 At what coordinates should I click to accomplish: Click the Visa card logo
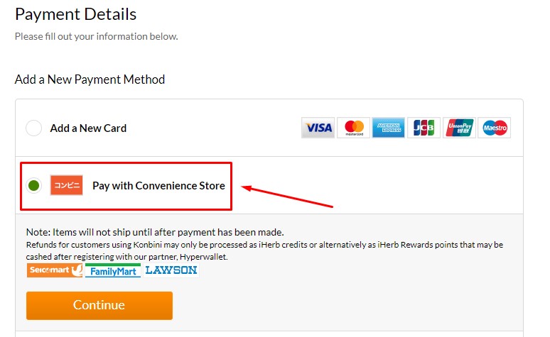click(x=318, y=128)
